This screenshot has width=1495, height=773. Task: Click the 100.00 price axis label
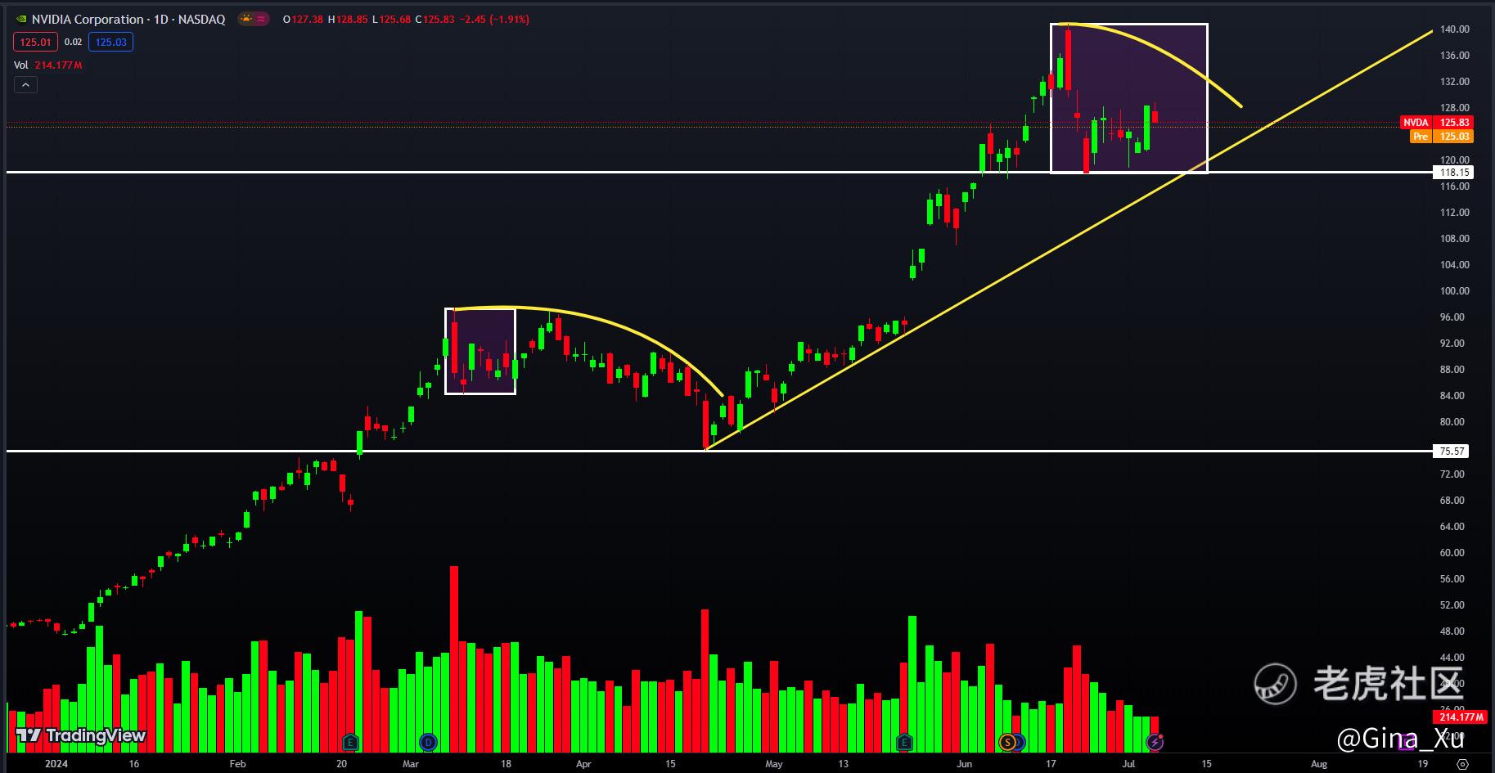tap(1455, 291)
